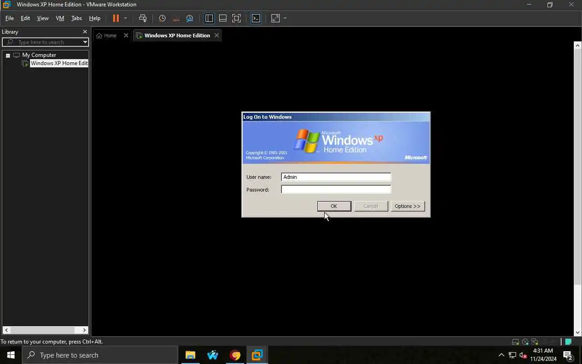Open the notification center
The height and width of the screenshot is (364, 582).
[x=567, y=355]
